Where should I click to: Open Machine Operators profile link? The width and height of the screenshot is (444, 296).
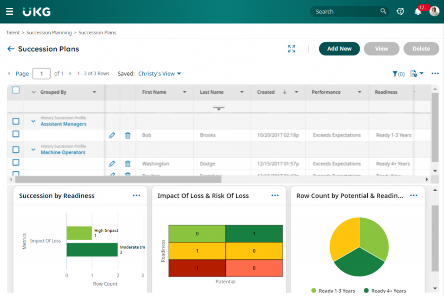(x=63, y=152)
